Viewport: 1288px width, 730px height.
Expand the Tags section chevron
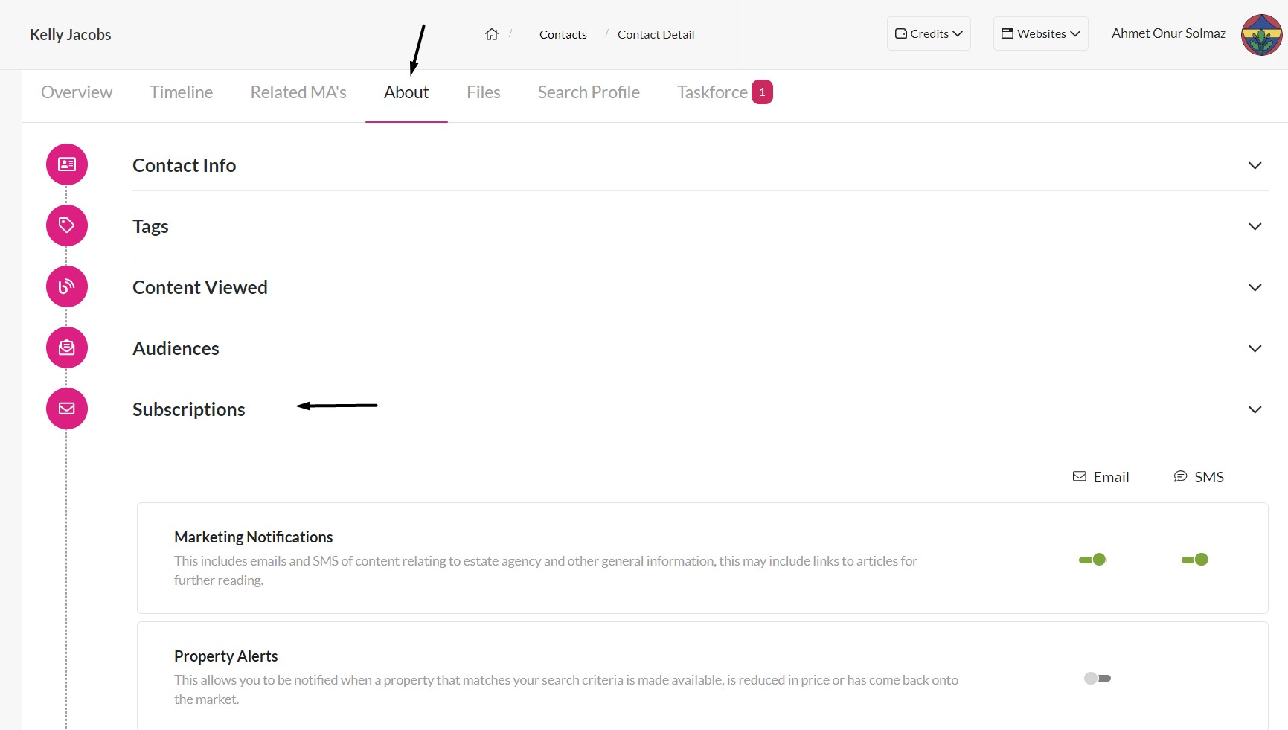(1255, 226)
